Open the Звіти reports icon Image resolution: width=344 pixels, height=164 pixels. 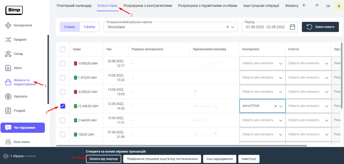pyautogui.click(x=9, y=68)
